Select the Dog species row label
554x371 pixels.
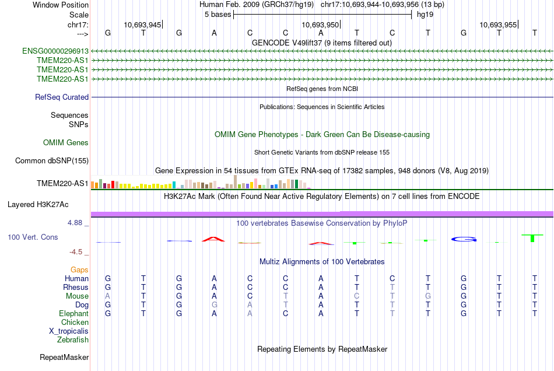82,304
